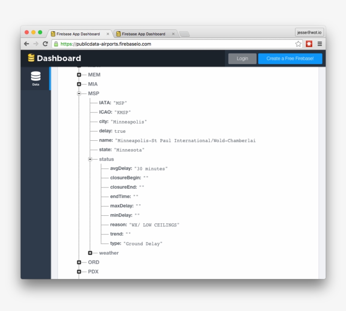The width and height of the screenshot is (346, 311).
Task: Select the ORD tree label
Action: (94, 262)
